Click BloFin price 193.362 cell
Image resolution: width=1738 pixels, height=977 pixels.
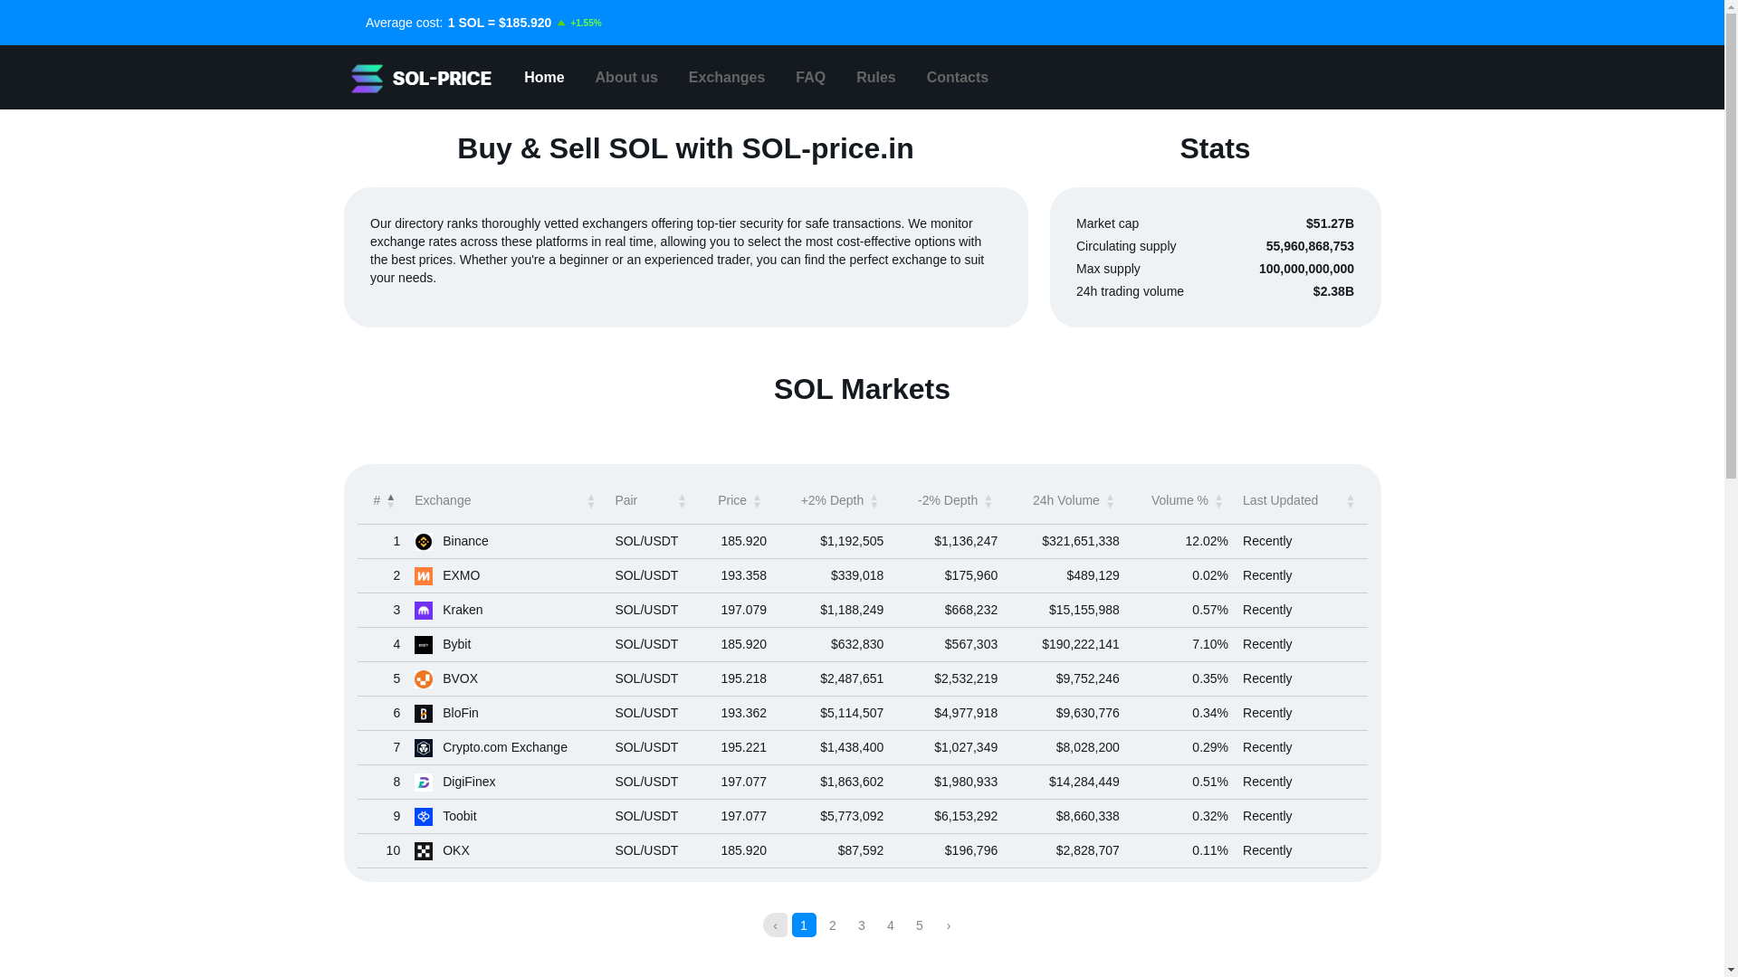point(743,713)
